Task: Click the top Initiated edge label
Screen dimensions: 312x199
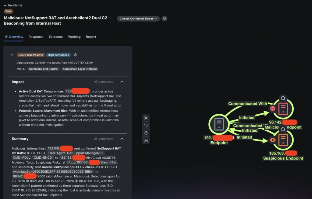Action: (x=247, y=118)
